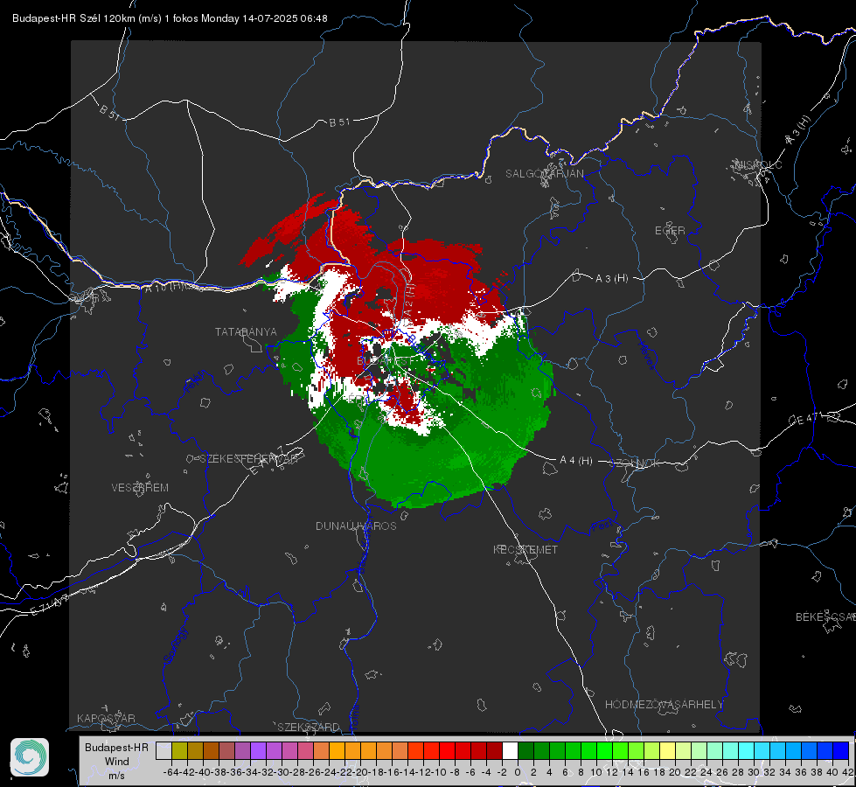Select the dark red swatch between -4 and -2
The width and height of the screenshot is (856, 787).
(494, 751)
